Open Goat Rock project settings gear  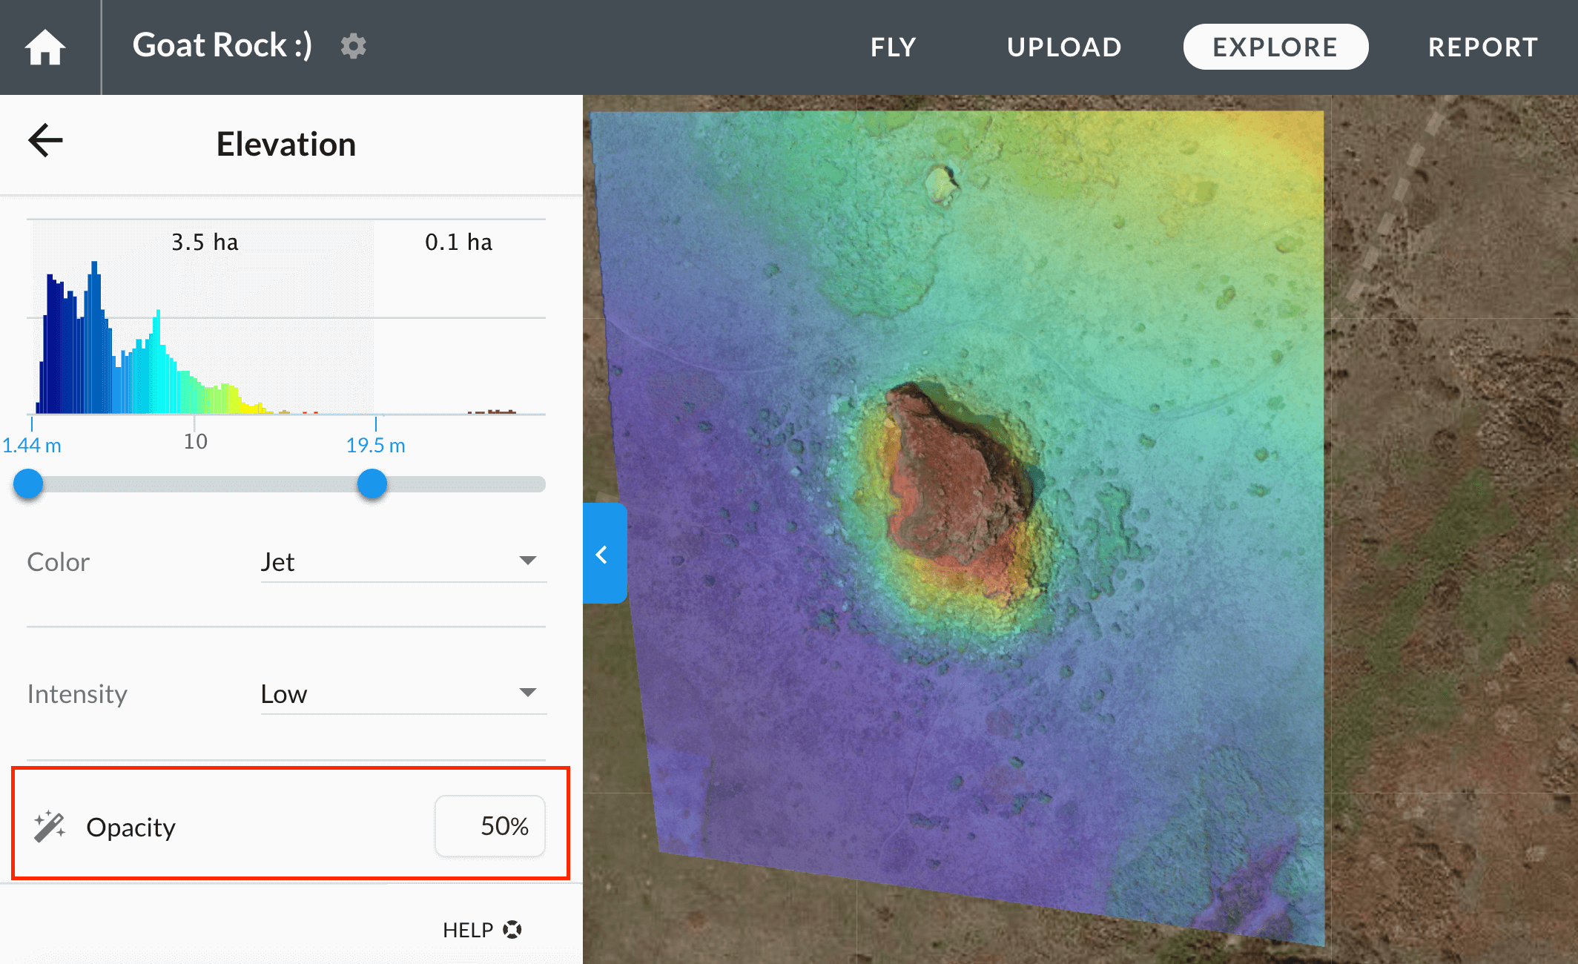353,46
